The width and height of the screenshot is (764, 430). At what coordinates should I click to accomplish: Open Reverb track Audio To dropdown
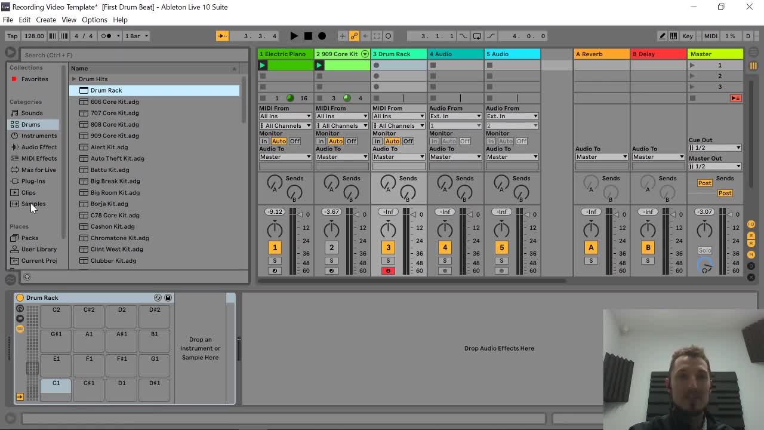click(602, 157)
